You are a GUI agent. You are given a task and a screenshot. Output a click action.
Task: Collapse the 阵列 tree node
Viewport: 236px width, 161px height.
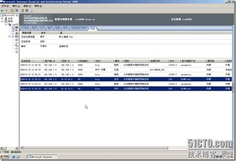(2, 21)
